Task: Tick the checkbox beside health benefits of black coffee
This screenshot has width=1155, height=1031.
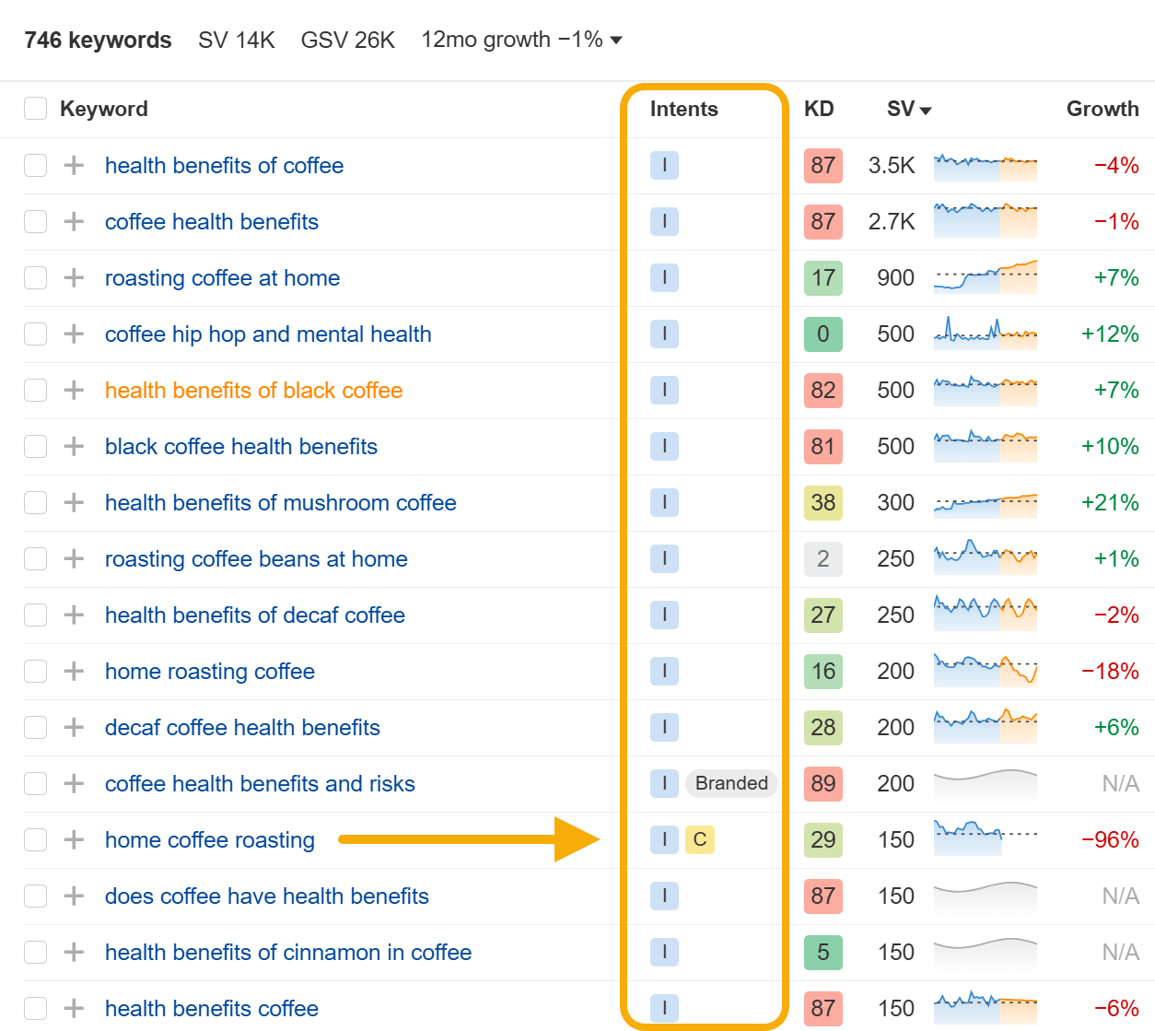Action: pyautogui.click(x=35, y=390)
